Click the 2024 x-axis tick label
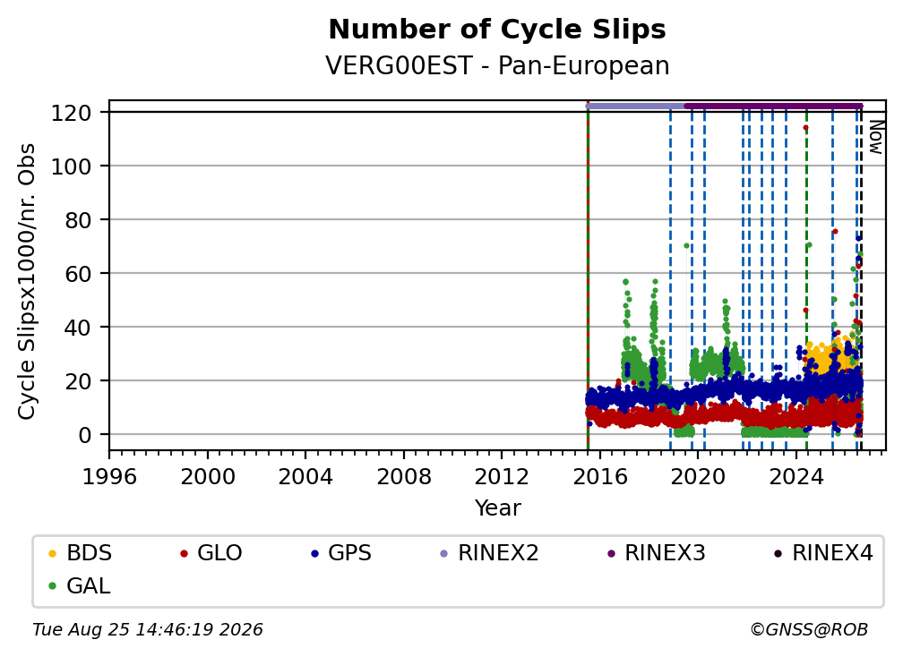The image size is (903, 657). pos(796,477)
